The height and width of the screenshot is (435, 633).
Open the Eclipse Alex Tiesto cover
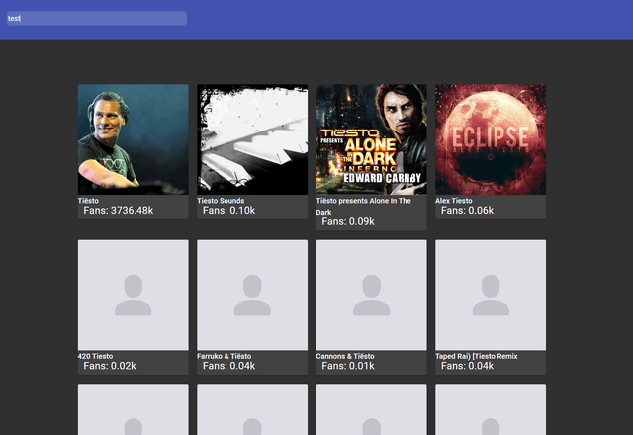tap(491, 139)
